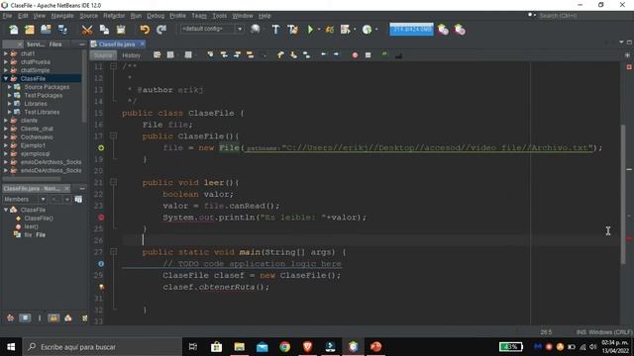Expand the Test Packages node

(x=10, y=96)
